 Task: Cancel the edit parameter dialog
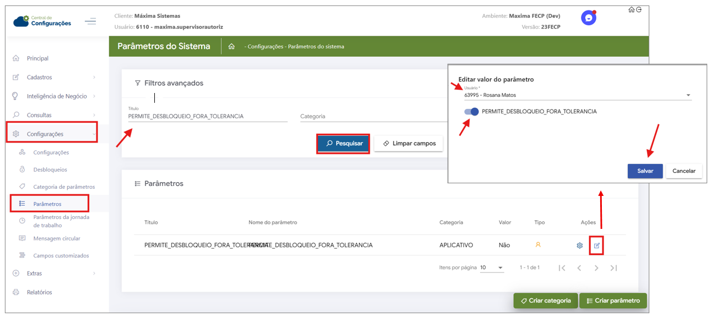[684, 171]
